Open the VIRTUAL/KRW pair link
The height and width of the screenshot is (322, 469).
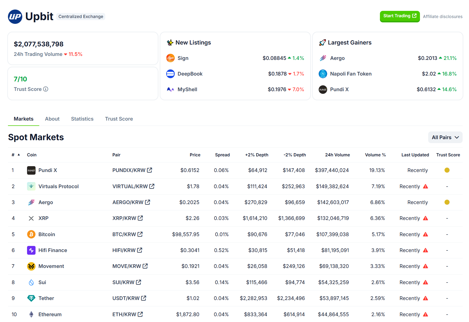(x=133, y=186)
